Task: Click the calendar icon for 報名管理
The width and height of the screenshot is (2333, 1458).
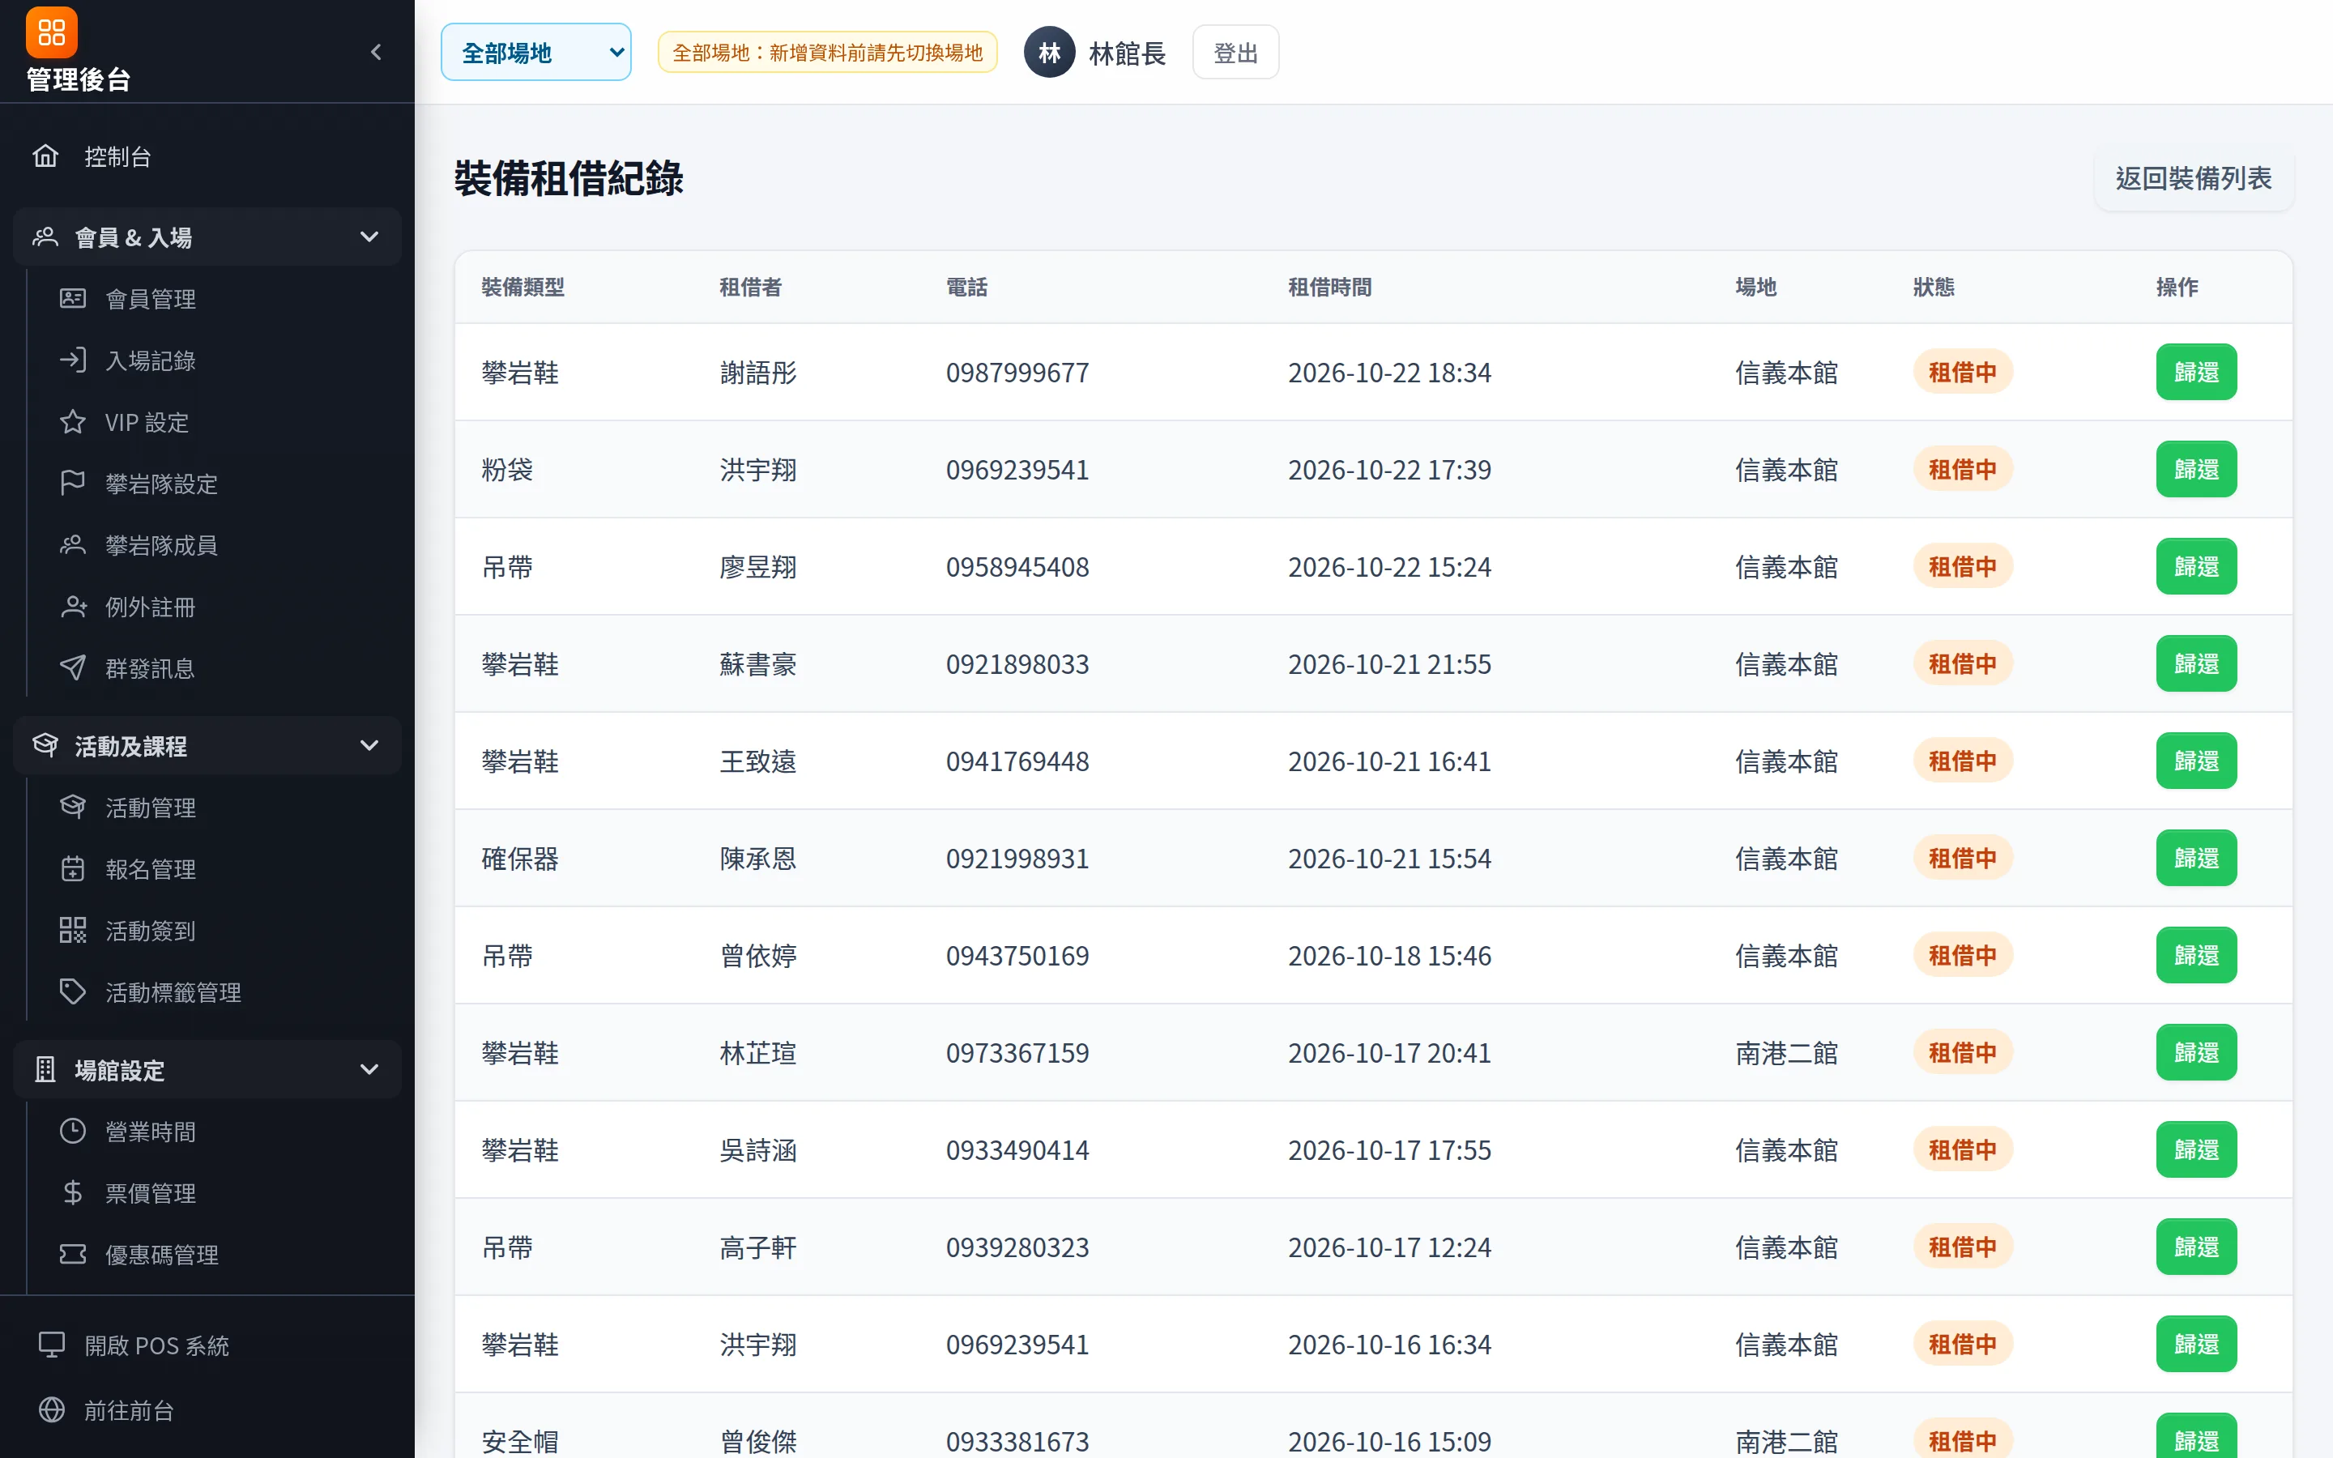Action: (x=72, y=869)
